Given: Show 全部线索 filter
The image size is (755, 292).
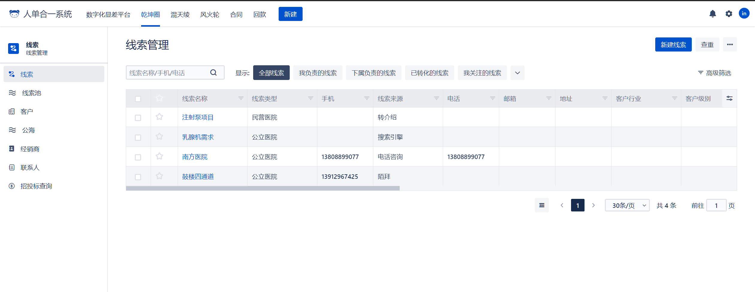Looking at the screenshot, I should click(271, 73).
